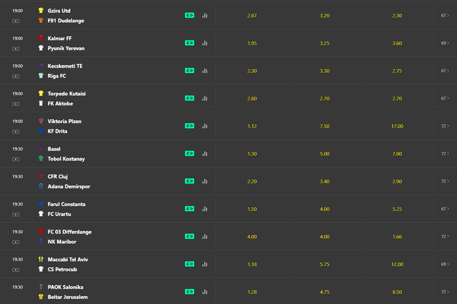The width and height of the screenshot is (457, 304).
Task: Click bet builder badge for Maccabi Tel Aviv match
Action: (190, 264)
